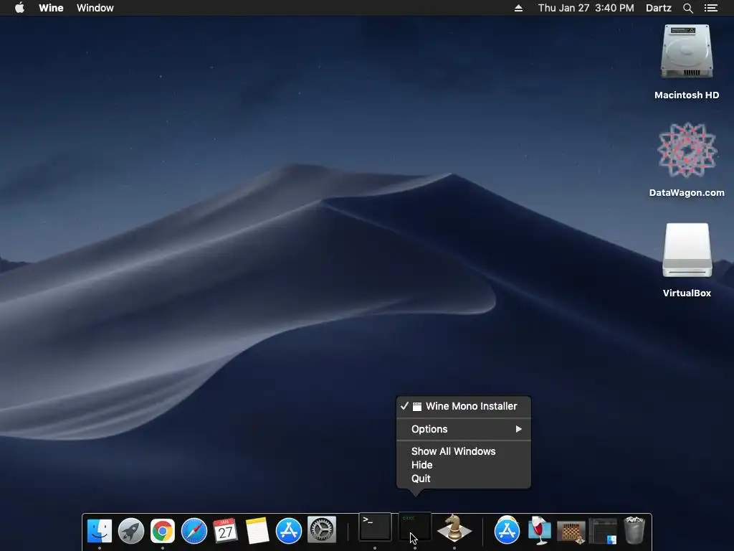The width and height of the screenshot is (734, 551).
Task: Open App Store icon beside Notes
Action: tap(289, 531)
